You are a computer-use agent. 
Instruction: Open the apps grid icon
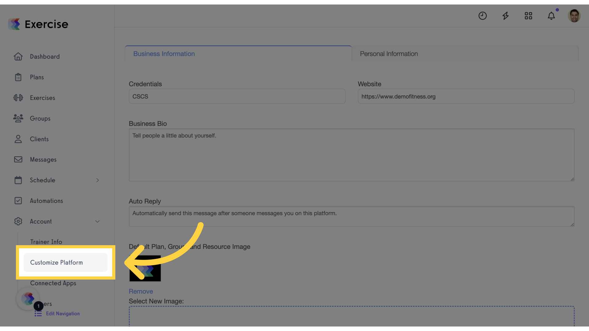pos(528,16)
